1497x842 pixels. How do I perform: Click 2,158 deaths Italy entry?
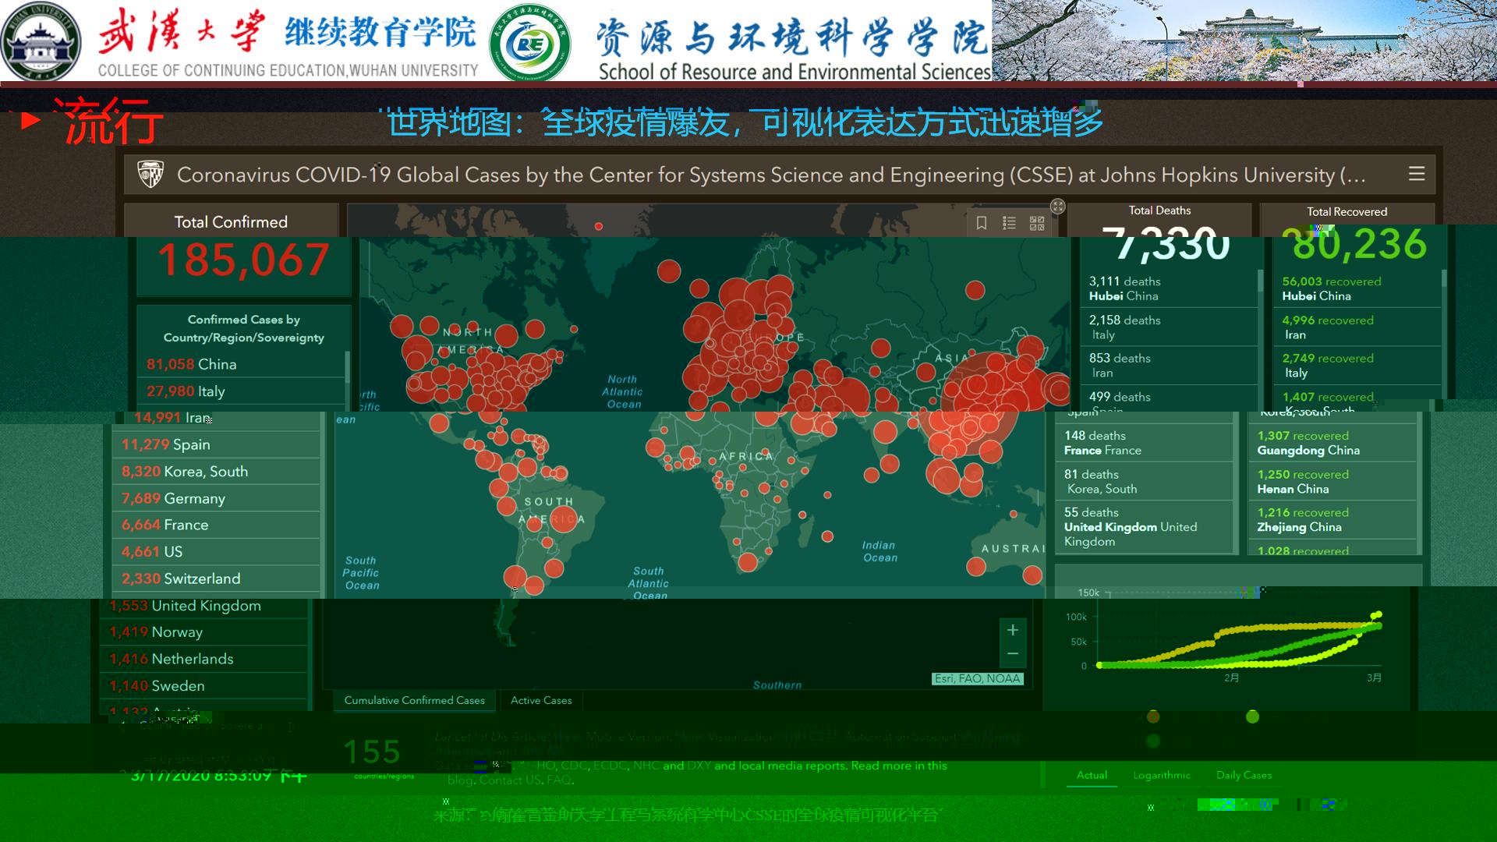pyautogui.click(x=1169, y=327)
